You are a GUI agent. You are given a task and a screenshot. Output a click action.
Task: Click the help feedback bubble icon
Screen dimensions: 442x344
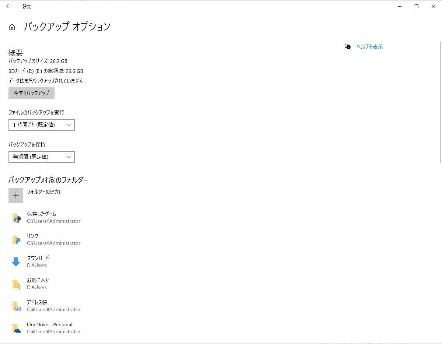pos(347,47)
